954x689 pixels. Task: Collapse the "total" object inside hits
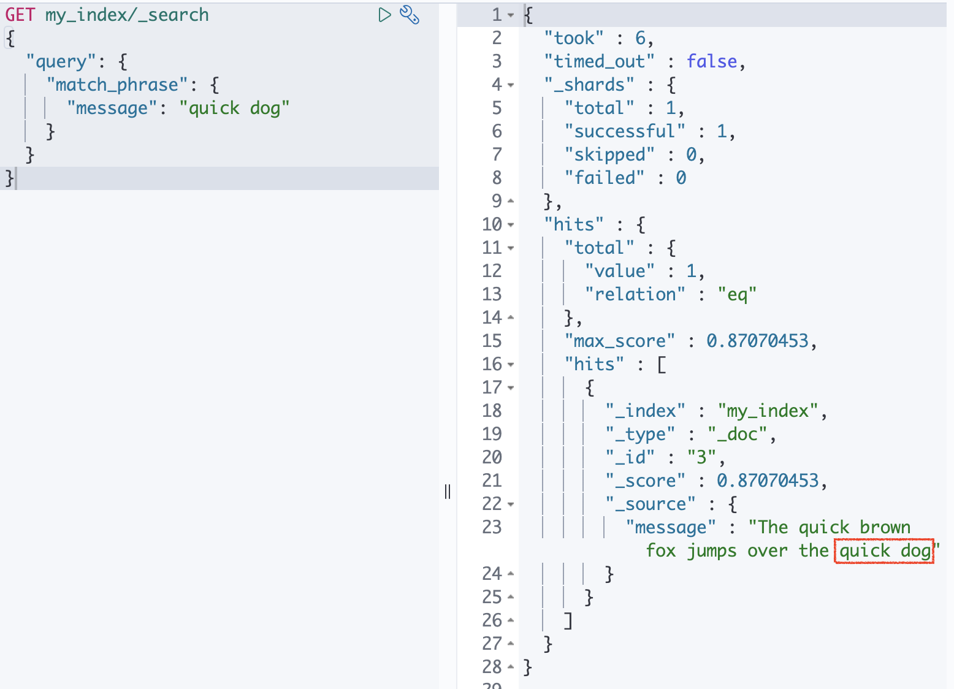pos(511,247)
